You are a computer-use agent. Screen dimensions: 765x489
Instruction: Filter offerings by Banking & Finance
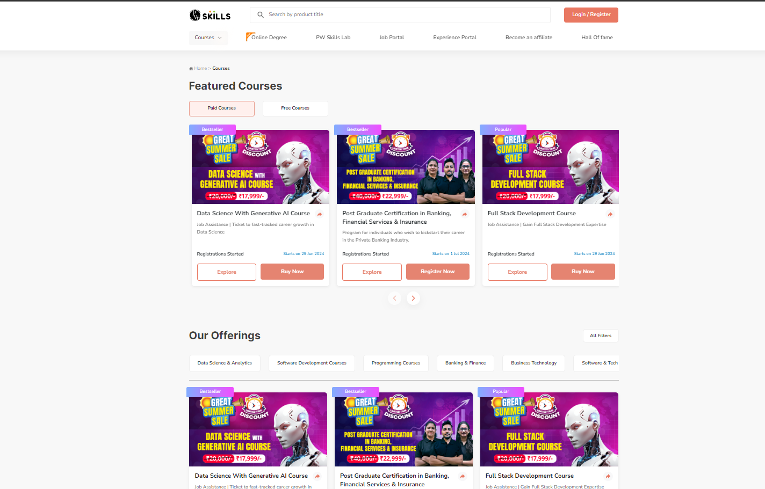(465, 363)
